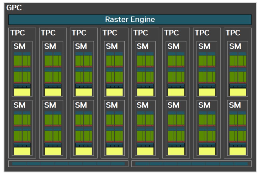Click the top SM label in the second TPC

pos(50,47)
